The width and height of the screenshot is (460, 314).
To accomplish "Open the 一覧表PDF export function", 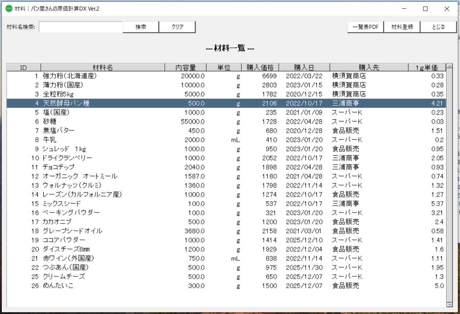I will (365, 27).
